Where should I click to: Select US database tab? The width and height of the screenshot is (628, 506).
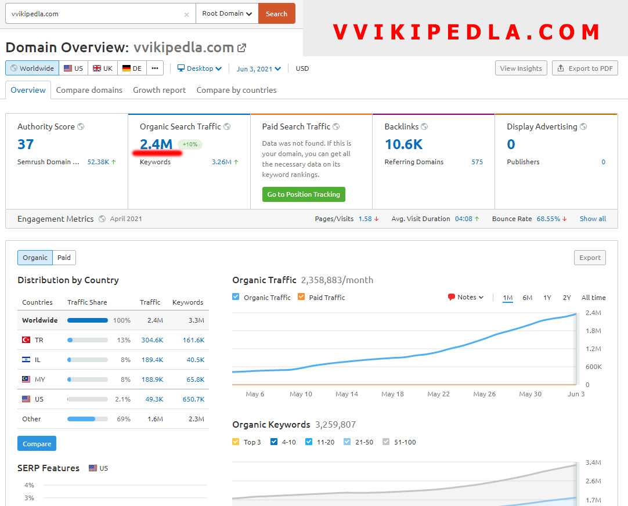(x=74, y=68)
